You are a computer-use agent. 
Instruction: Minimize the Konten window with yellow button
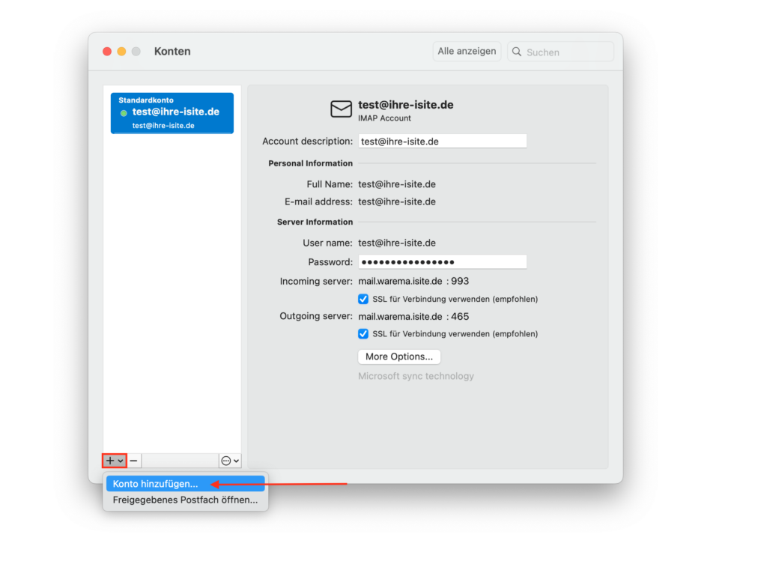[x=121, y=51]
